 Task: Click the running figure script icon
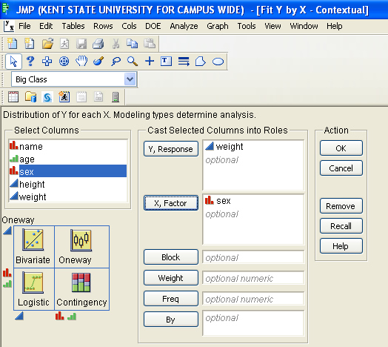click(x=64, y=96)
